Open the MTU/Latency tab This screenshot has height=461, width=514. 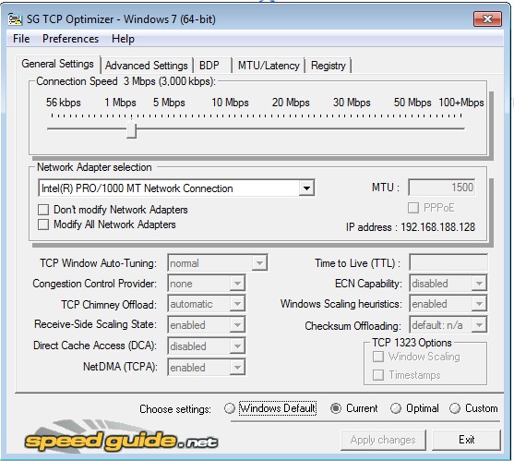(269, 66)
